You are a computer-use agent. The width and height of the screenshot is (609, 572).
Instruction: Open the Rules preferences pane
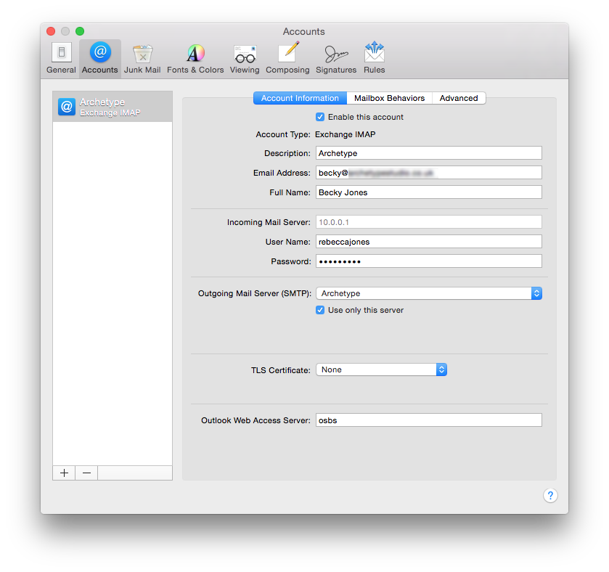374,59
